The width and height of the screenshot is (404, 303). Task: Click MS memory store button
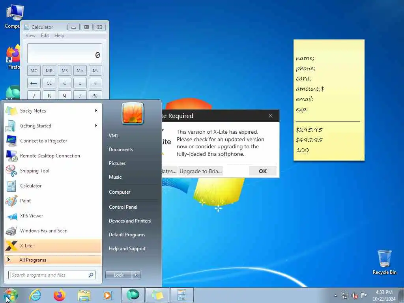pyautogui.click(x=65, y=70)
